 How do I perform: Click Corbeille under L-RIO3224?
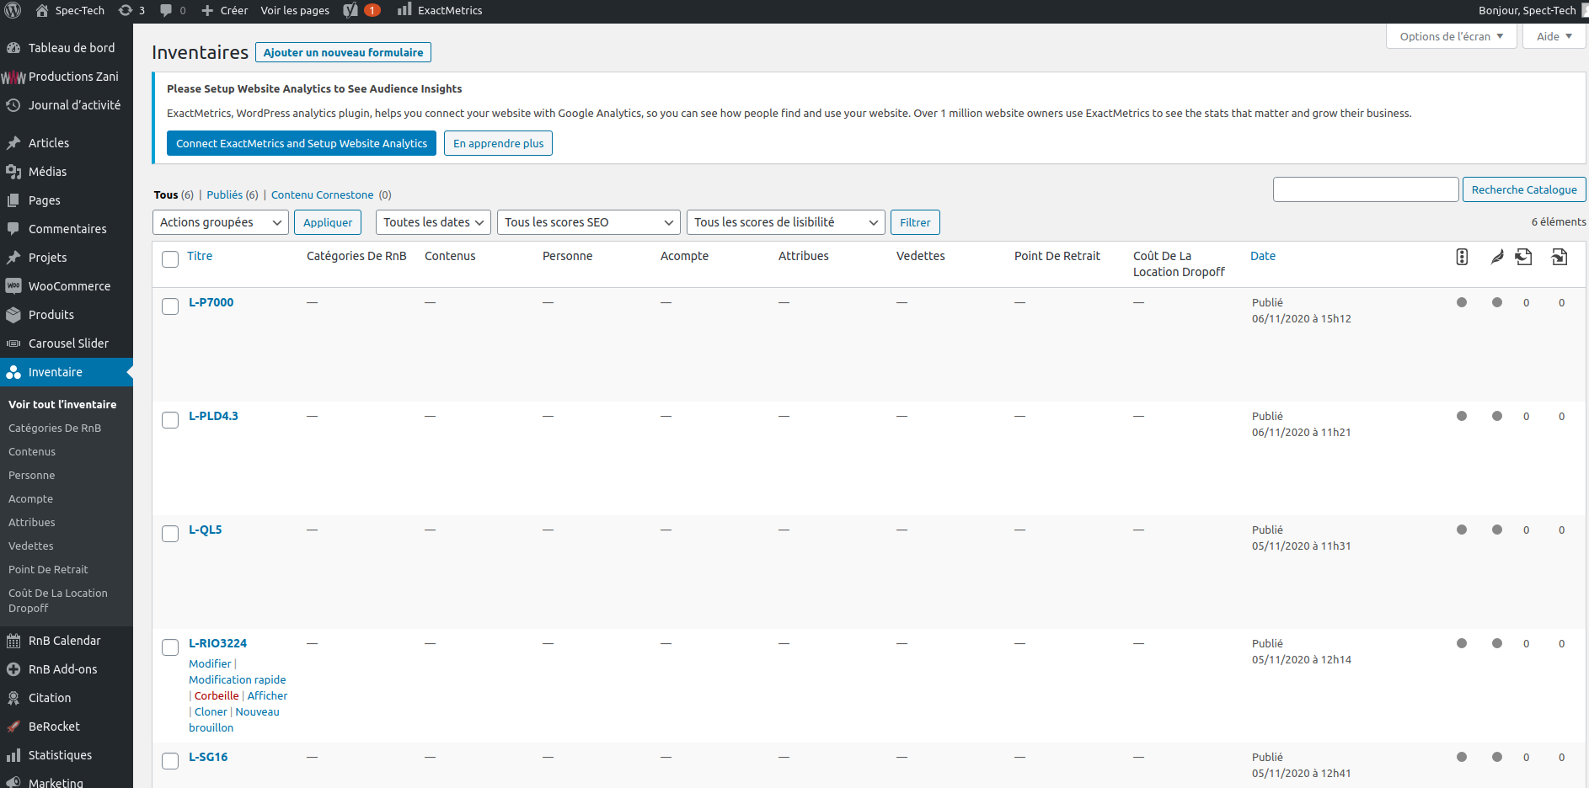tap(217, 695)
